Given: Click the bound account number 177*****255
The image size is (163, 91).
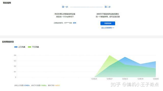Looking at the screenshot, I should tap(68, 23).
